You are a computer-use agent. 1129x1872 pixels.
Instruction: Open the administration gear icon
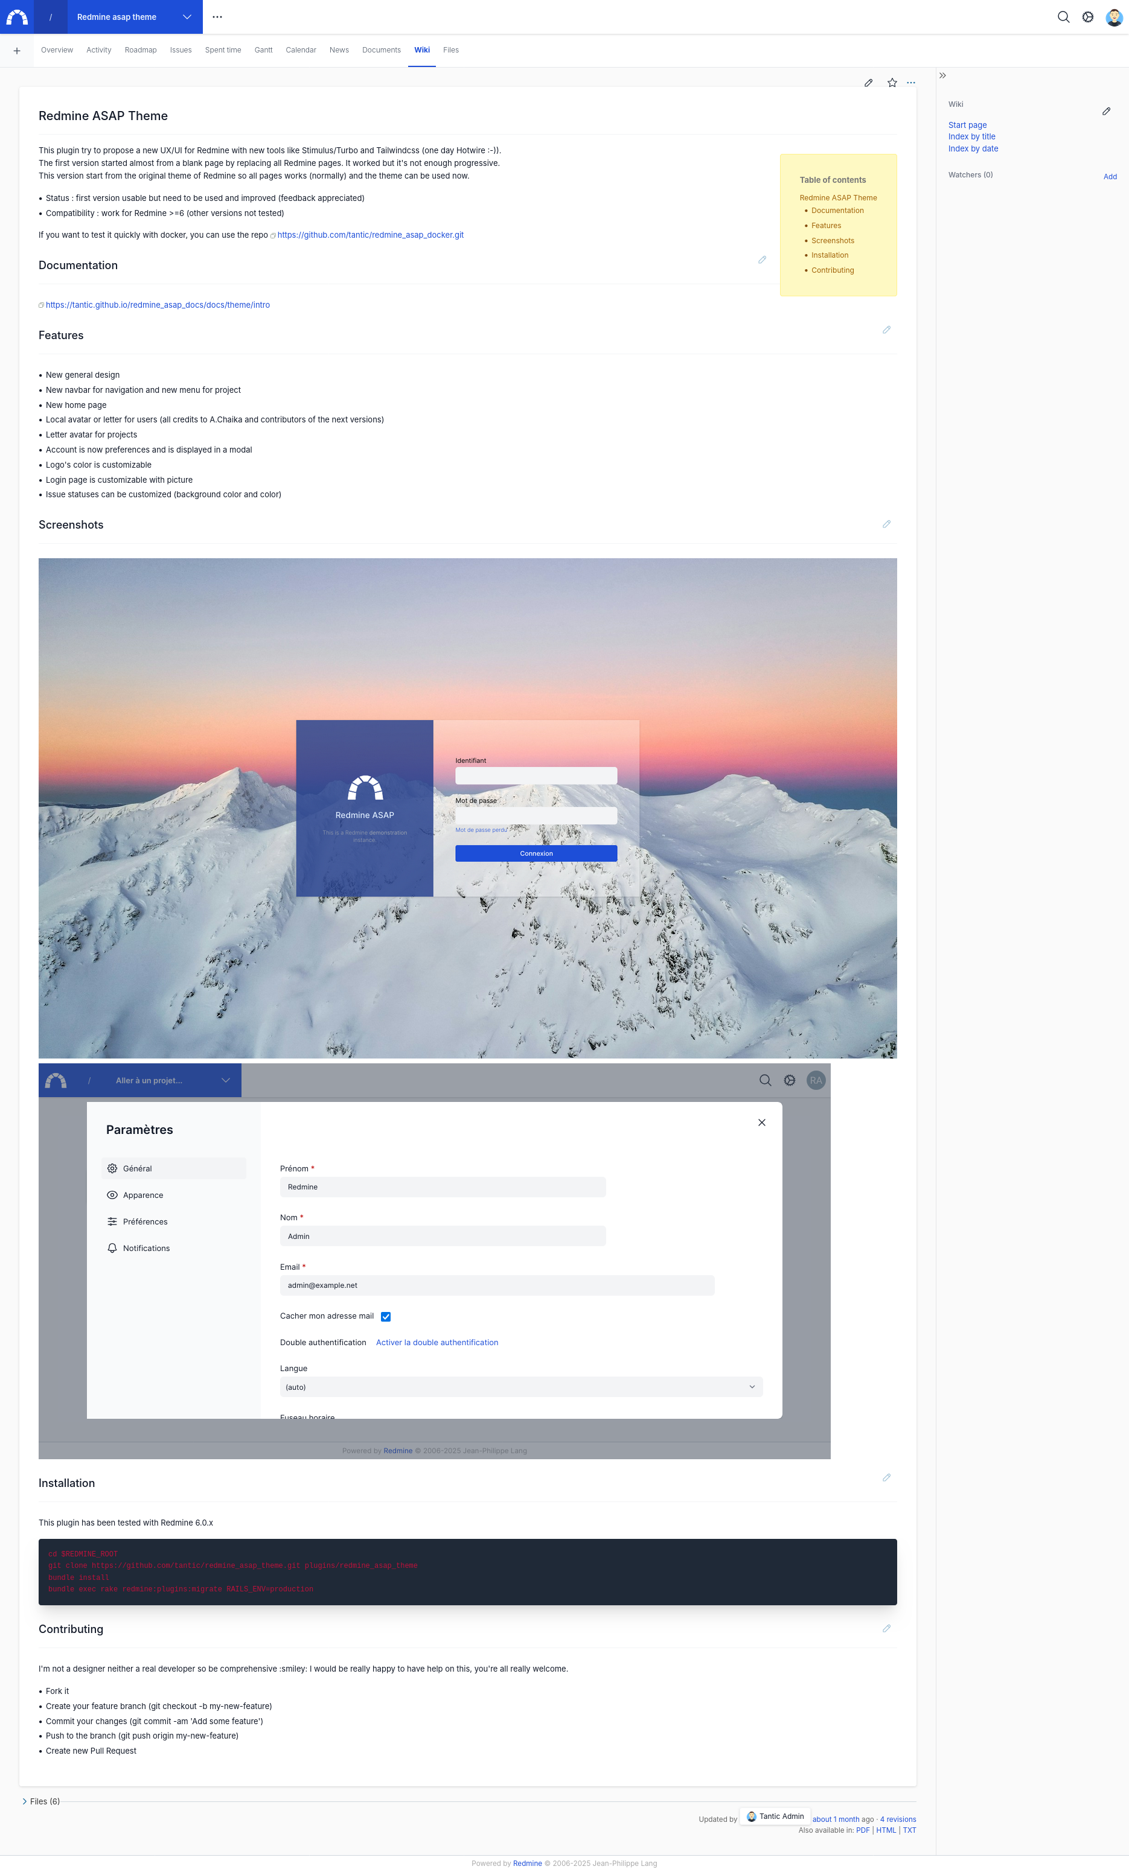(x=1088, y=17)
